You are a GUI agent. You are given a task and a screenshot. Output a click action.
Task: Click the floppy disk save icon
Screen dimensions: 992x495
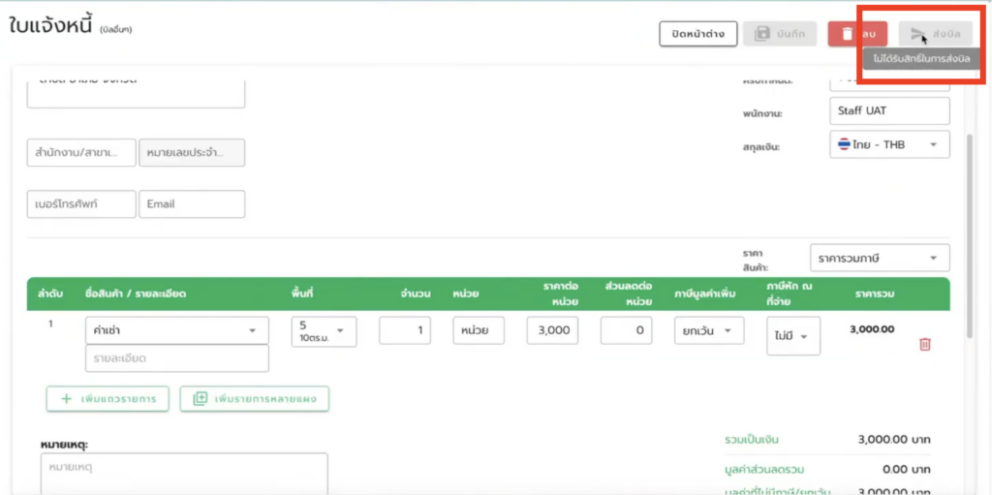coord(761,34)
